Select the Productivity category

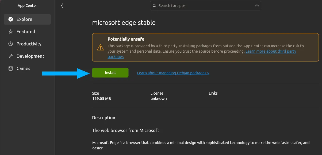coord(27,44)
